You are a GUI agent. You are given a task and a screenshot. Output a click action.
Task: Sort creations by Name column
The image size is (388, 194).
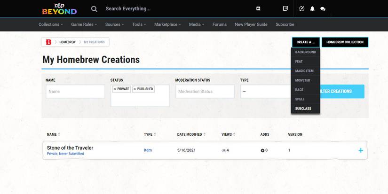[53, 134]
